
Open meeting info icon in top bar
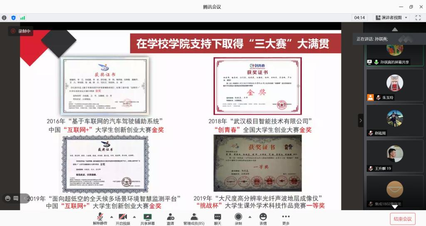[x=4, y=17]
